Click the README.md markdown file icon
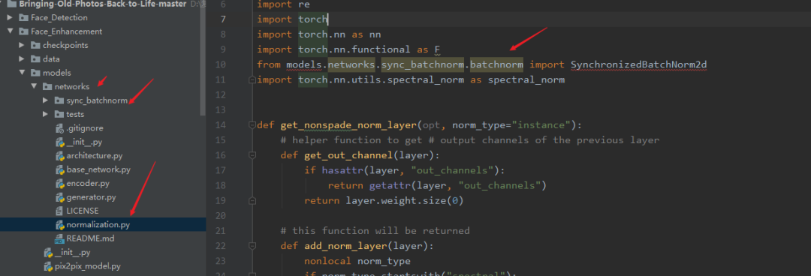Viewport: 811px width, 276px height. (59, 238)
